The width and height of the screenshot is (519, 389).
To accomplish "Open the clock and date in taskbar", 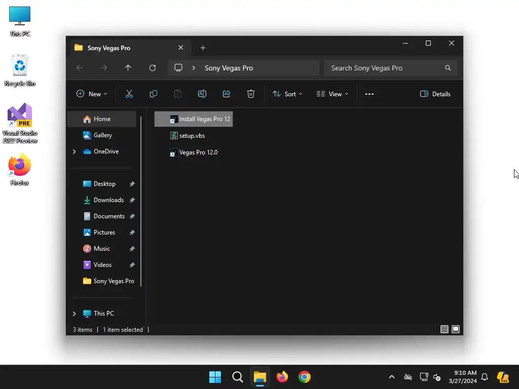I will click(463, 377).
